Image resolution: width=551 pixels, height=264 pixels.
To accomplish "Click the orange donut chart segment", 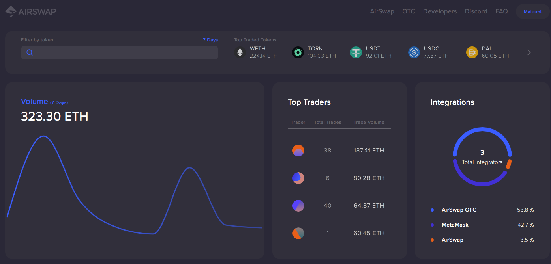I will pos(509,164).
